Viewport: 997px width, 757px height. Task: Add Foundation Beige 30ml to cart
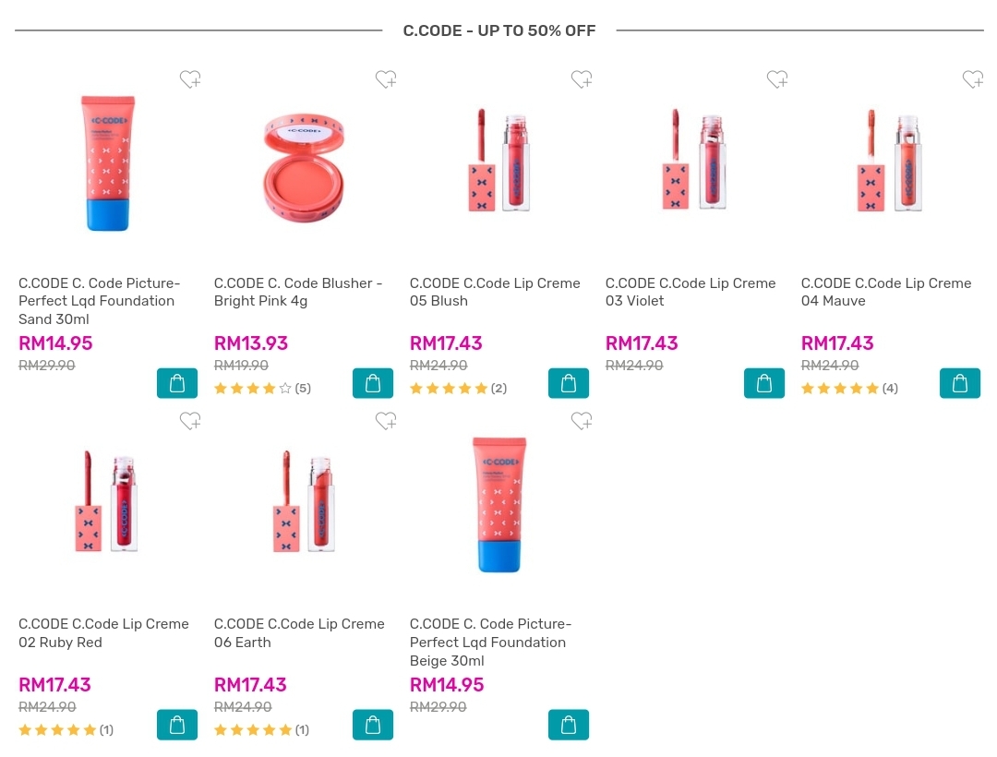[569, 725]
